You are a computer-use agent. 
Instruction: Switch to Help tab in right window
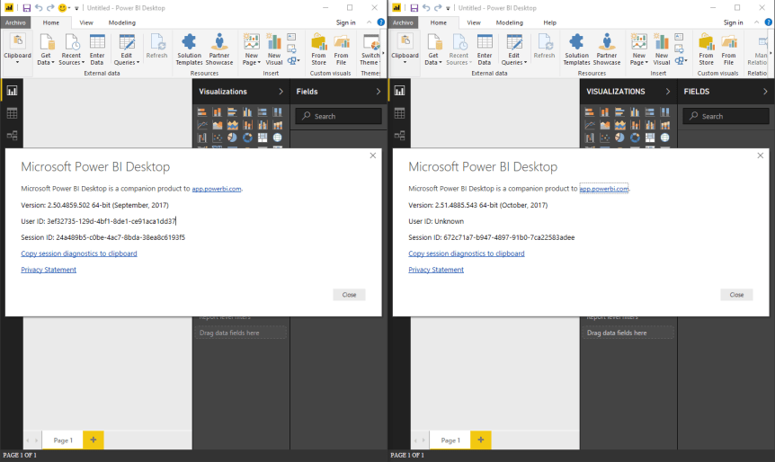(x=549, y=22)
